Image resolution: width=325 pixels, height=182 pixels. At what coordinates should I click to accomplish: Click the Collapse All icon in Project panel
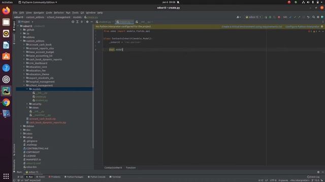coord(82,22)
